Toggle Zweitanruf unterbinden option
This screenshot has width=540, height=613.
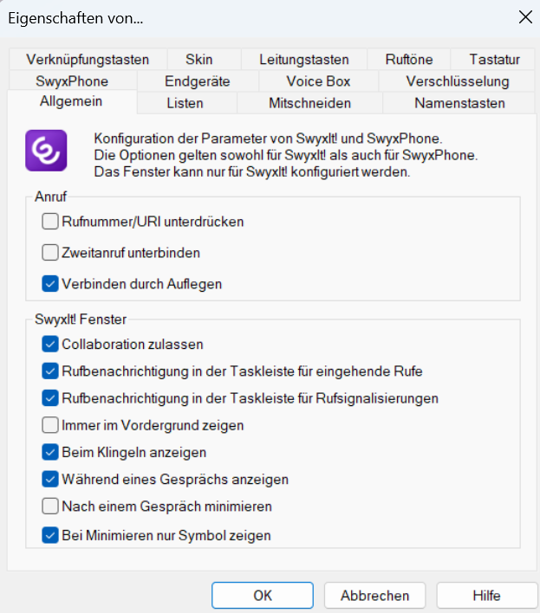click(x=50, y=253)
